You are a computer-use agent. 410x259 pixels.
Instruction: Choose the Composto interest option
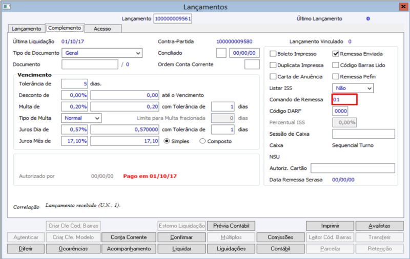202,141
